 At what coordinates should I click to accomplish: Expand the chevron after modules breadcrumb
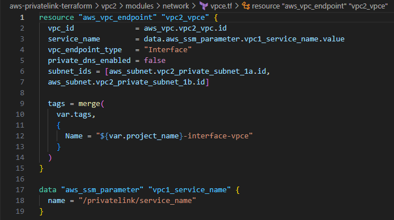click(158, 6)
